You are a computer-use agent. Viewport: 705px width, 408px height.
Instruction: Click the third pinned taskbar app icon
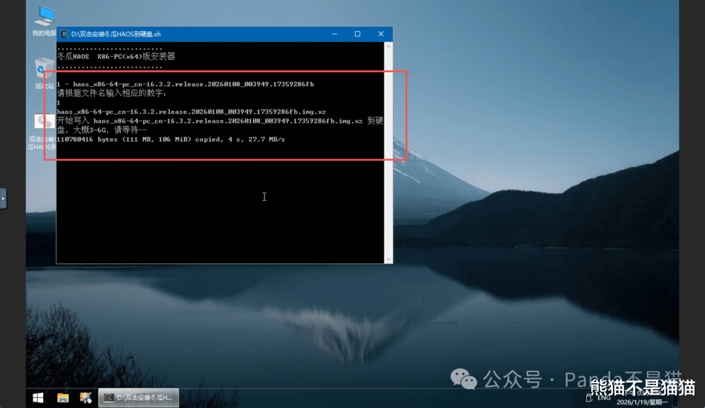coord(86,398)
